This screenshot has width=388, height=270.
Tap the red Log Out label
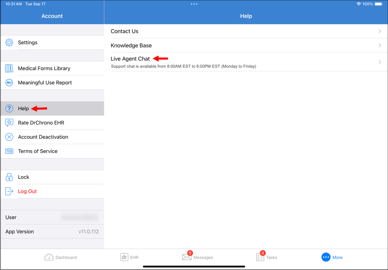pyautogui.click(x=27, y=191)
